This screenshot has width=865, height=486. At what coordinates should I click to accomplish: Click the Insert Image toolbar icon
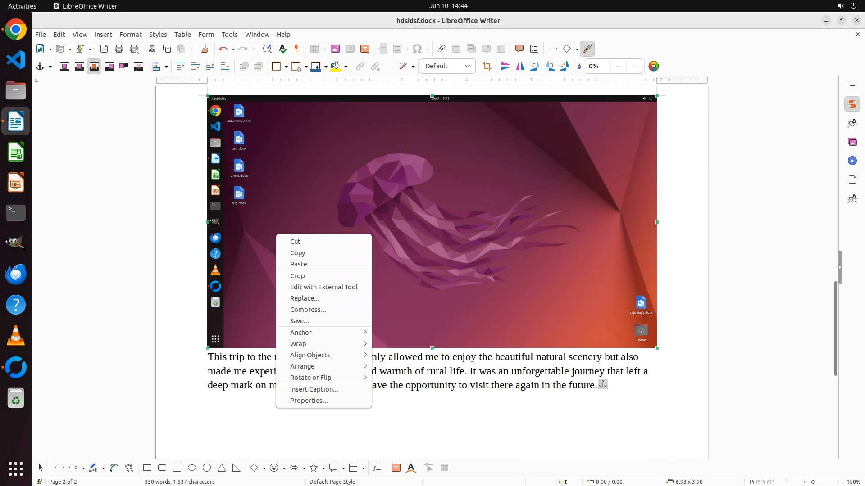(x=335, y=49)
